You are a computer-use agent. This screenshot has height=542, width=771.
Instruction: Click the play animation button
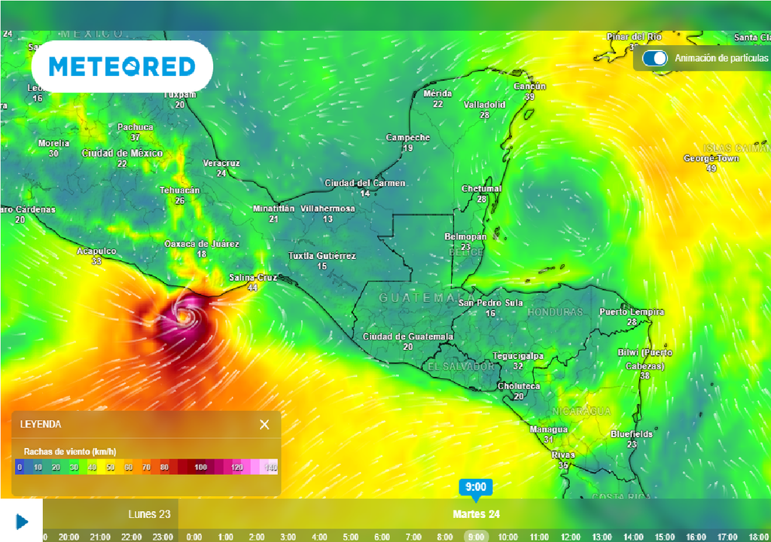22,522
